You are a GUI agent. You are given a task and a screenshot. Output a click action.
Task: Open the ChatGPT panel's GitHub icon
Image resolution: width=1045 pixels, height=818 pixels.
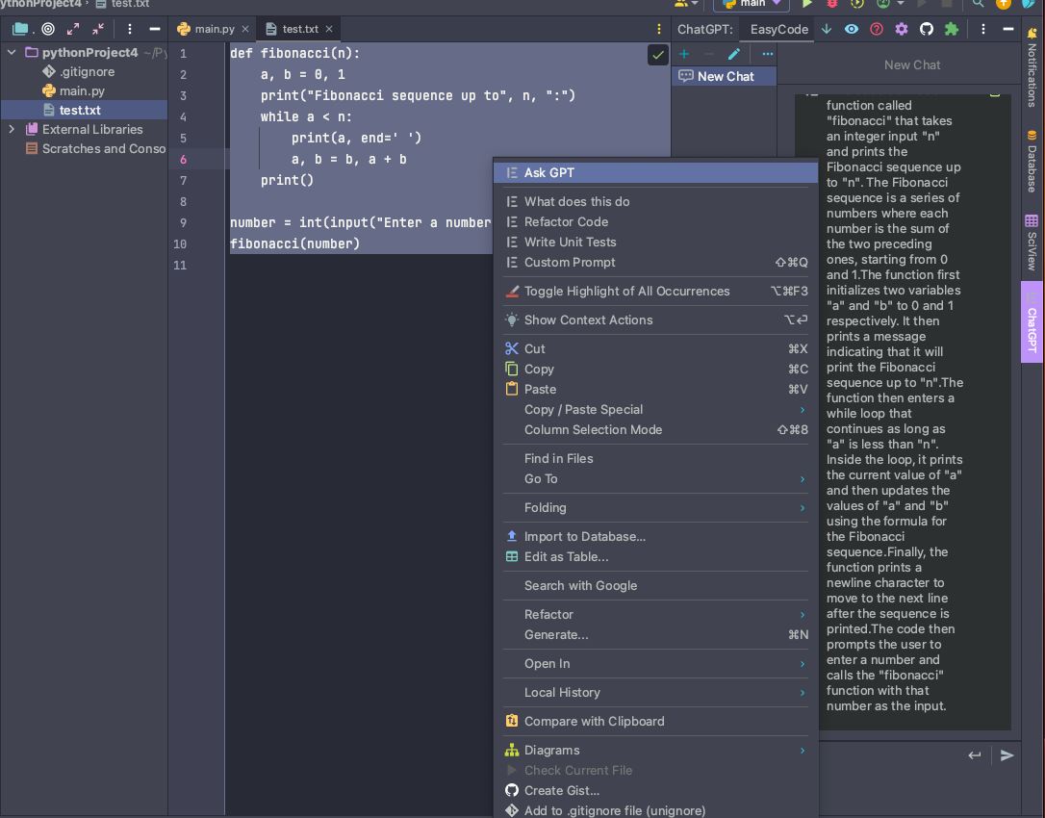click(927, 29)
